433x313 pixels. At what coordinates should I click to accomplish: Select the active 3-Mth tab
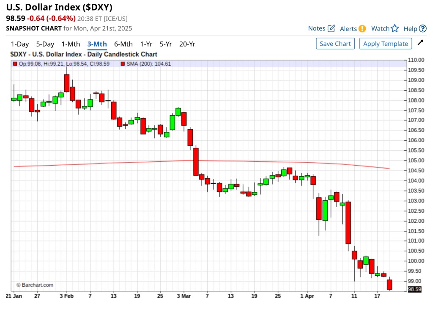[x=97, y=44]
